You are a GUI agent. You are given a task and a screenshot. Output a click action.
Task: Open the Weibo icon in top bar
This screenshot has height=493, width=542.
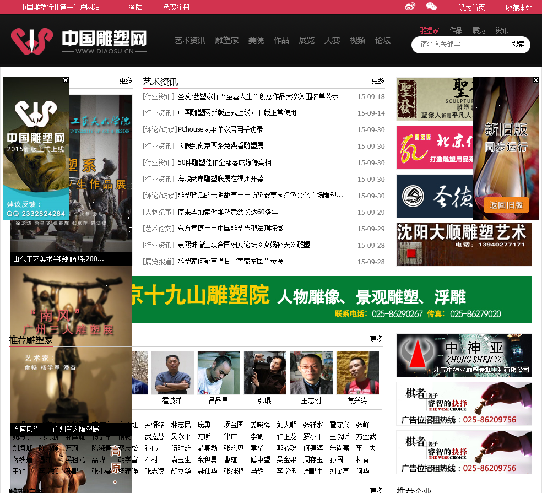pos(410,7)
